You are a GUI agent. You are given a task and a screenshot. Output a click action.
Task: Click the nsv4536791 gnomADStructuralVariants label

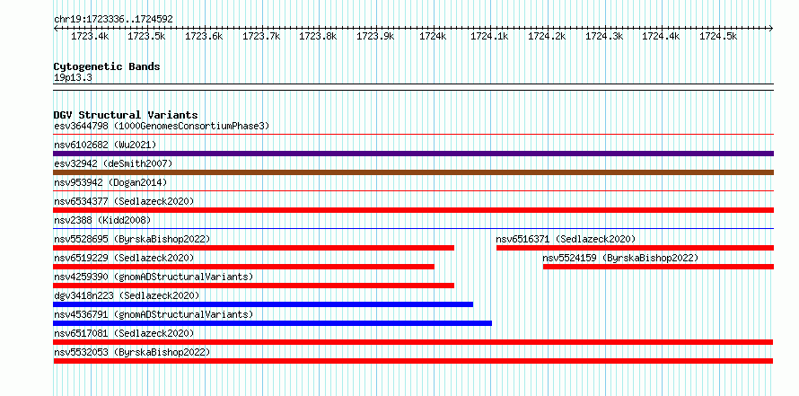(x=154, y=314)
